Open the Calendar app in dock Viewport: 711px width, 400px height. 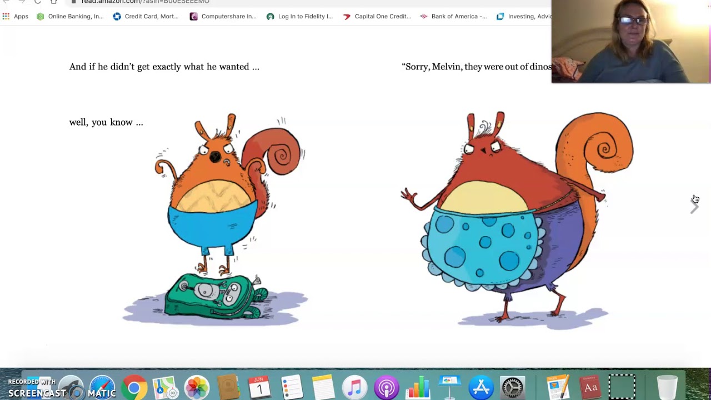pos(259,388)
